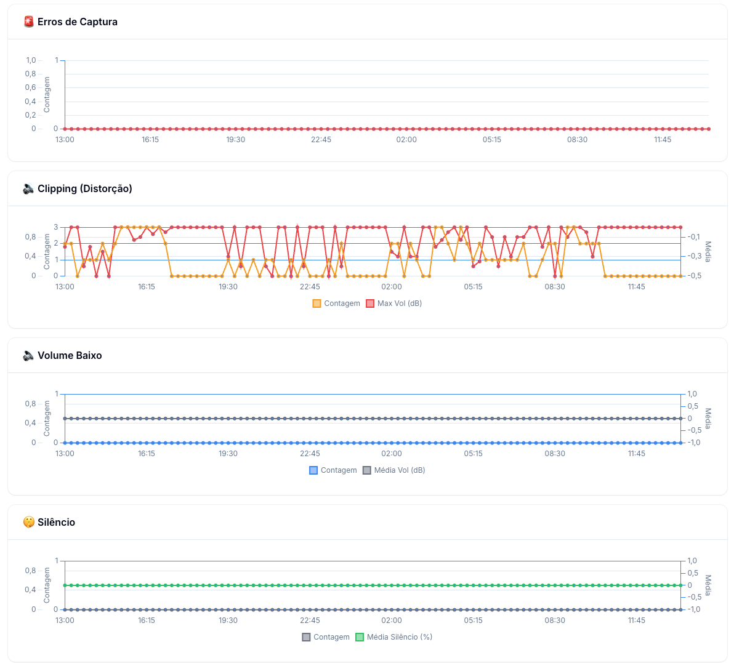The width and height of the screenshot is (734, 663).
Task: Toggle the Max Vol (dB) series label
Action: point(400,303)
